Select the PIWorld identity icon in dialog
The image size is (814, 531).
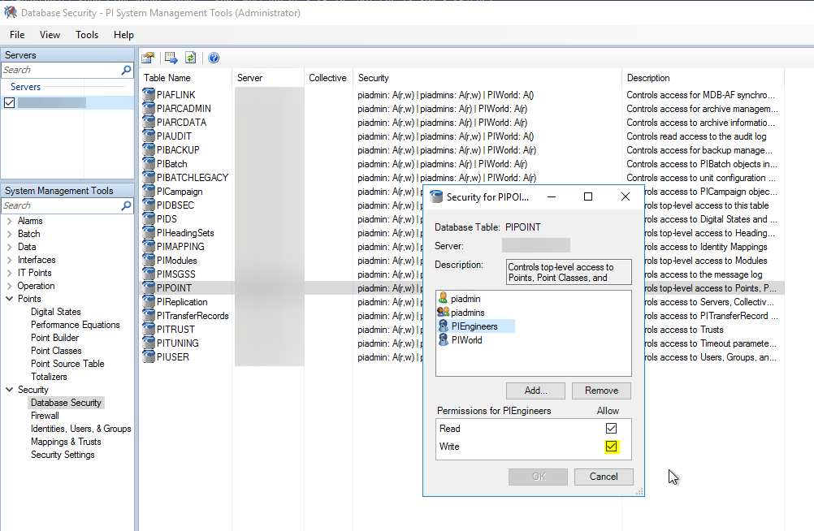(x=443, y=340)
